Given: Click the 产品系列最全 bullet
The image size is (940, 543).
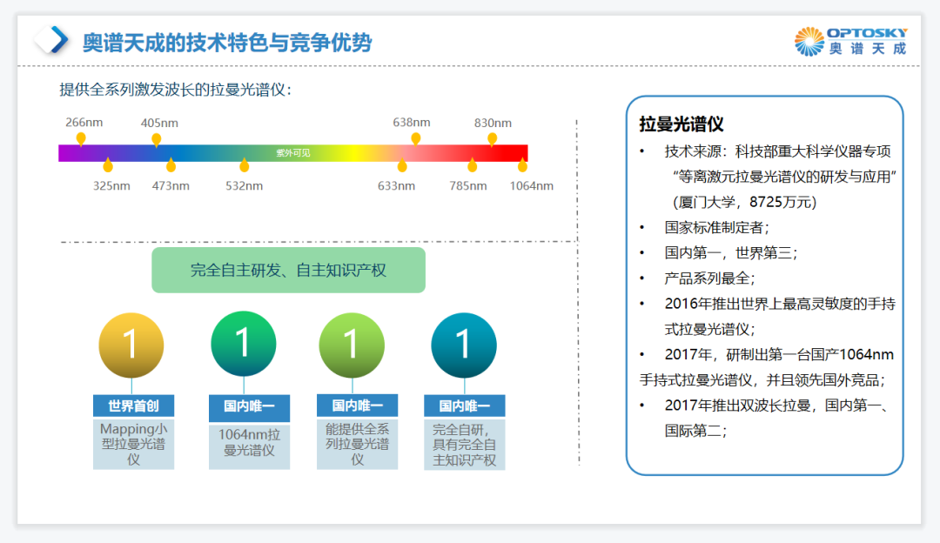Looking at the screenshot, I should 710,278.
